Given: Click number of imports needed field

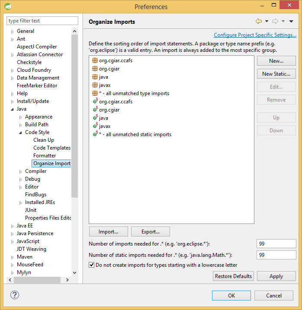Looking at the screenshot, I should (x=276, y=243).
